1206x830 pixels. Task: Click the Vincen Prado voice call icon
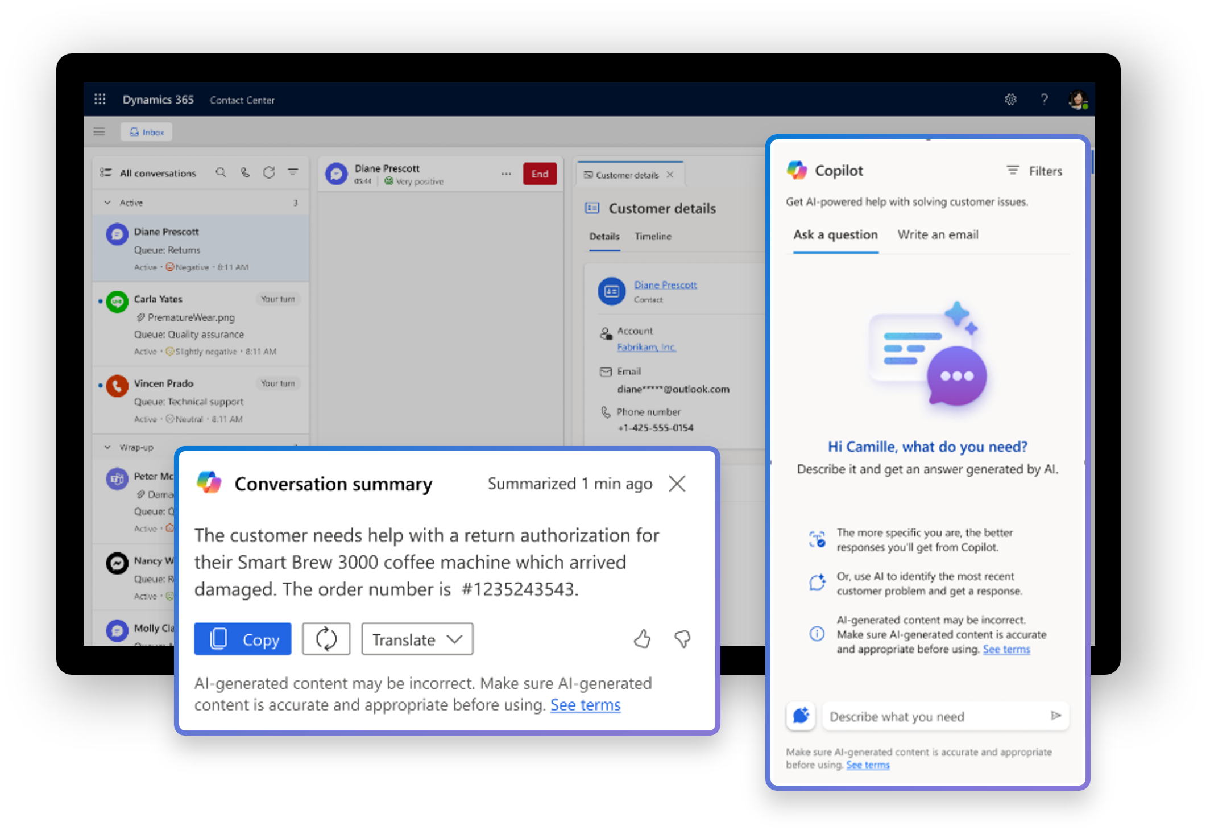[x=117, y=386]
